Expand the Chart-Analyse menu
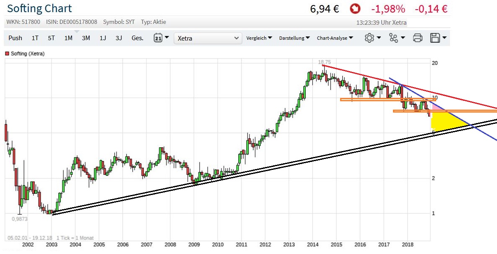This screenshot has width=497, height=254. point(335,38)
